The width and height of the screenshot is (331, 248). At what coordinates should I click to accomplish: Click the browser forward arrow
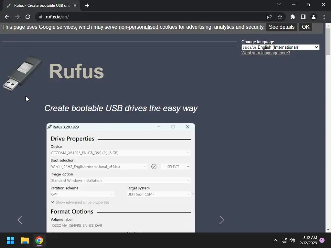click(17, 17)
